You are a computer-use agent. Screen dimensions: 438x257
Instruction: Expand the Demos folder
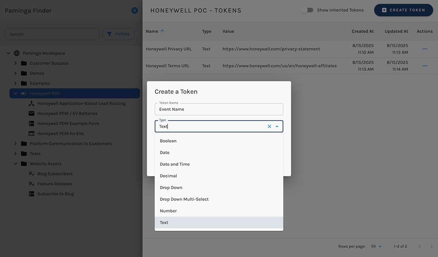15,73
